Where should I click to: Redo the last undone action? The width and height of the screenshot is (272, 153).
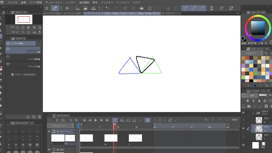pyautogui.click(x=115, y=8)
